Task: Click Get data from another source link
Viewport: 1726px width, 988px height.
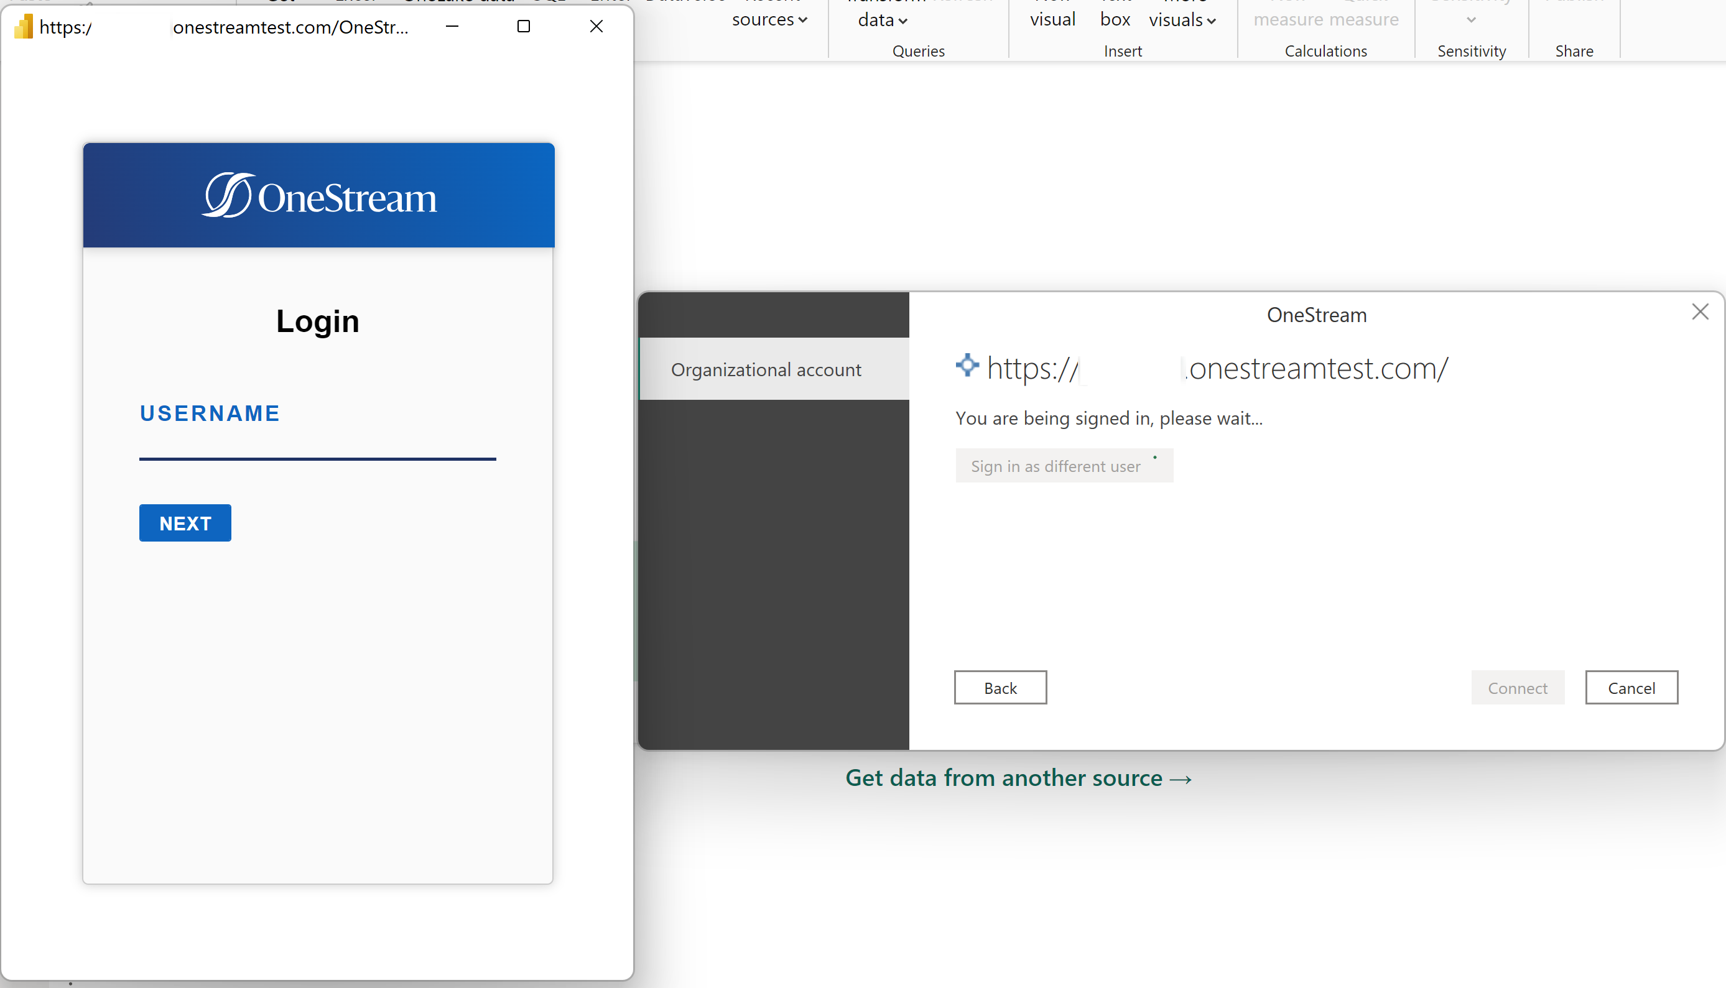Action: (1017, 777)
